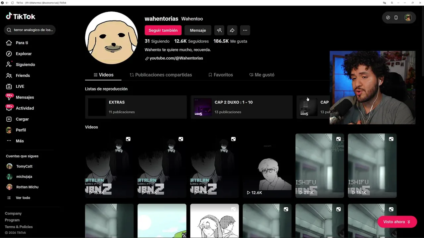The height and width of the screenshot is (238, 424).
Task: View the 31 Siguiendo list
Action: [157, 41]
